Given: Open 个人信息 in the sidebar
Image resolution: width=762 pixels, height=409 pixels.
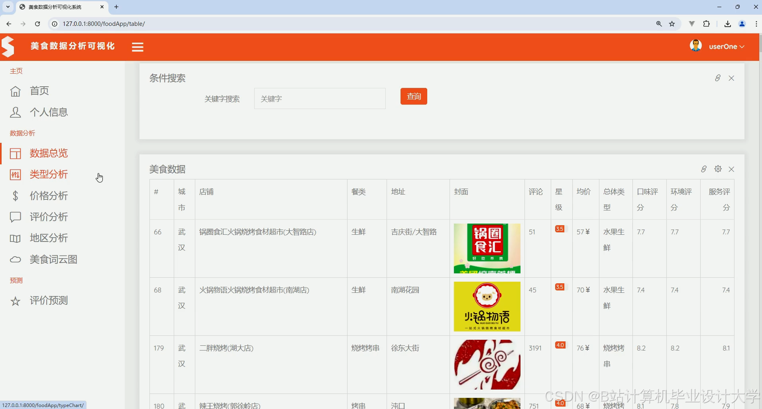Looking at the screenshot, I should point(49,112).
